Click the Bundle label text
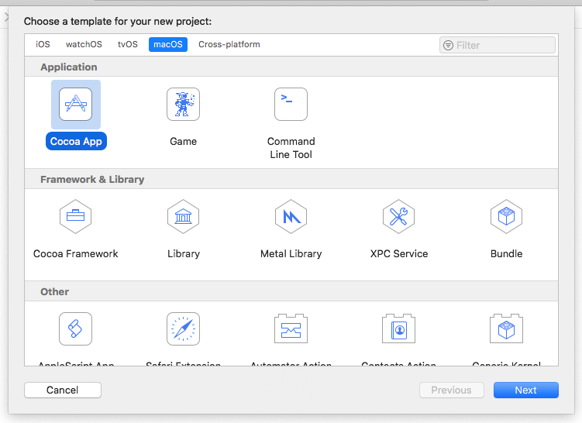 point(506,254)
